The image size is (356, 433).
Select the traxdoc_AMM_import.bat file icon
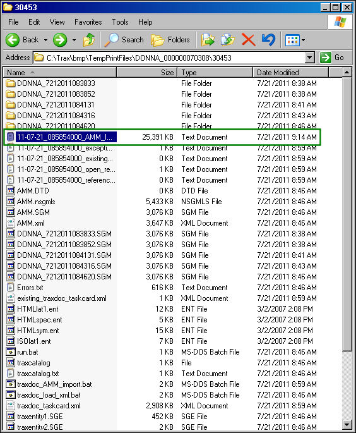pos(11,384)
